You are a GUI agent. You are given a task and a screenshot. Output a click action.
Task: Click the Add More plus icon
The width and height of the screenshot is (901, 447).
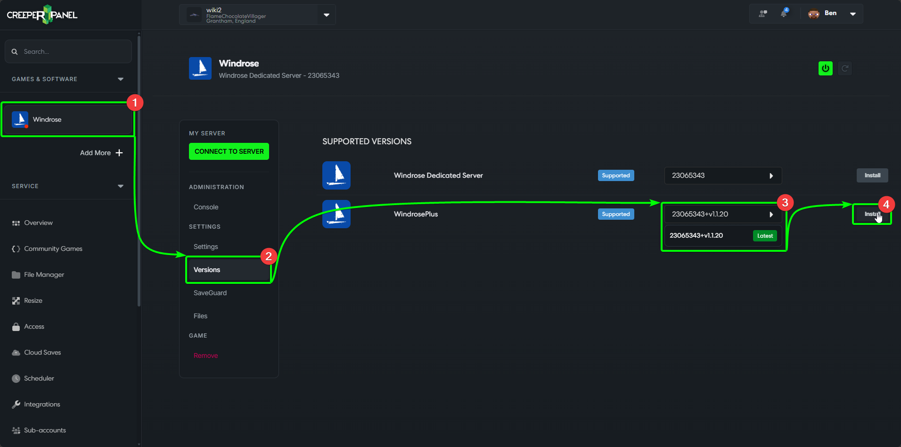119,153
